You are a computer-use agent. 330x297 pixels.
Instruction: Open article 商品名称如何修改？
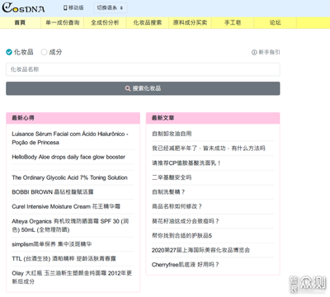tap(177, 206)
